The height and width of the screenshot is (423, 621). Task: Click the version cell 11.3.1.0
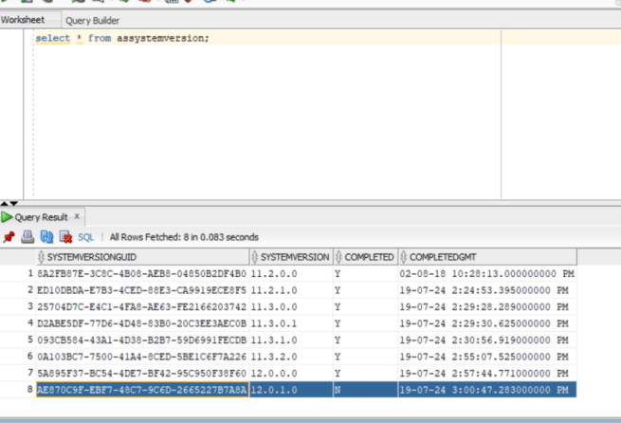click(x=291, y=340)
